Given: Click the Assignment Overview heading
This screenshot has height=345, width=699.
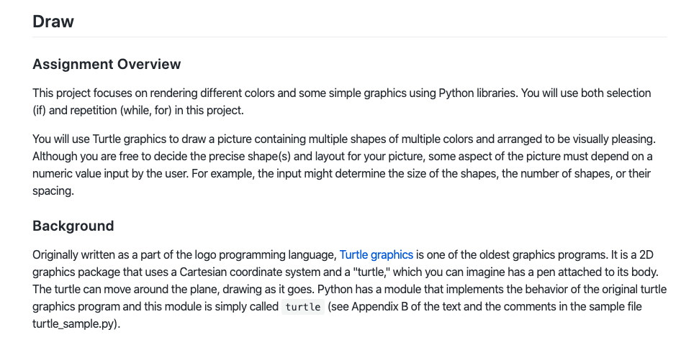Looking at the screenshot, I should [x=107, y=64].
